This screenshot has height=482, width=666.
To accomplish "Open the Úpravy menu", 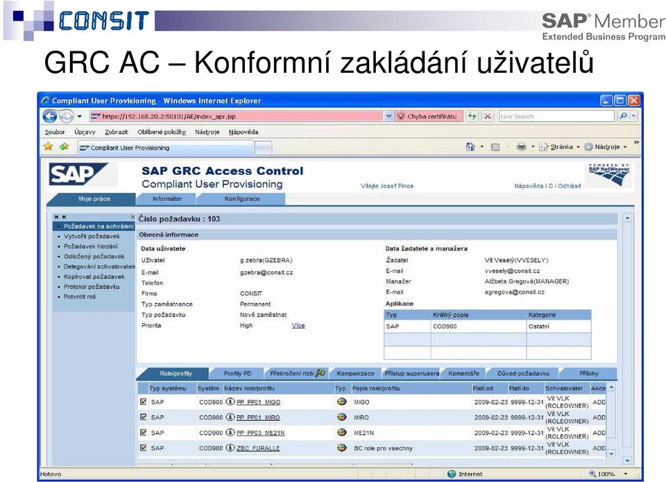I will [85, 132].
